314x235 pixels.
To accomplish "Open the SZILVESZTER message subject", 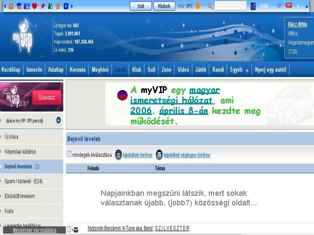I will click(172, 228).
